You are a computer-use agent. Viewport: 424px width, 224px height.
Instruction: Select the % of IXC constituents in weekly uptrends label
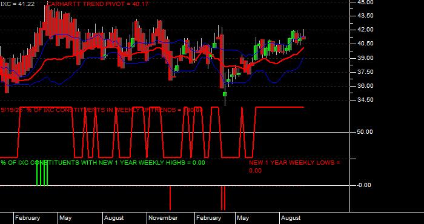point(102,110)
